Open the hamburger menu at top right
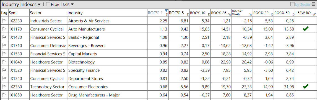 314,4
